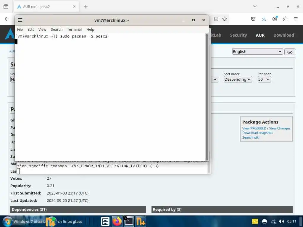The height and width of the screenshot is (227, 303).
Task: Open the Sort order Descending dropdown
Action: (x=238, y=79)
